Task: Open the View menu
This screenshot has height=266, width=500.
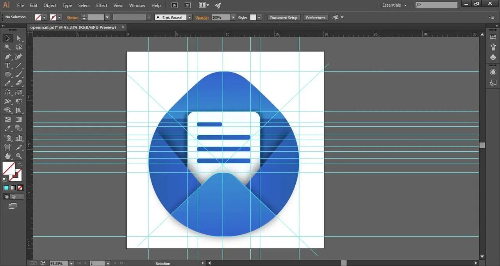Action: point(118,5)
